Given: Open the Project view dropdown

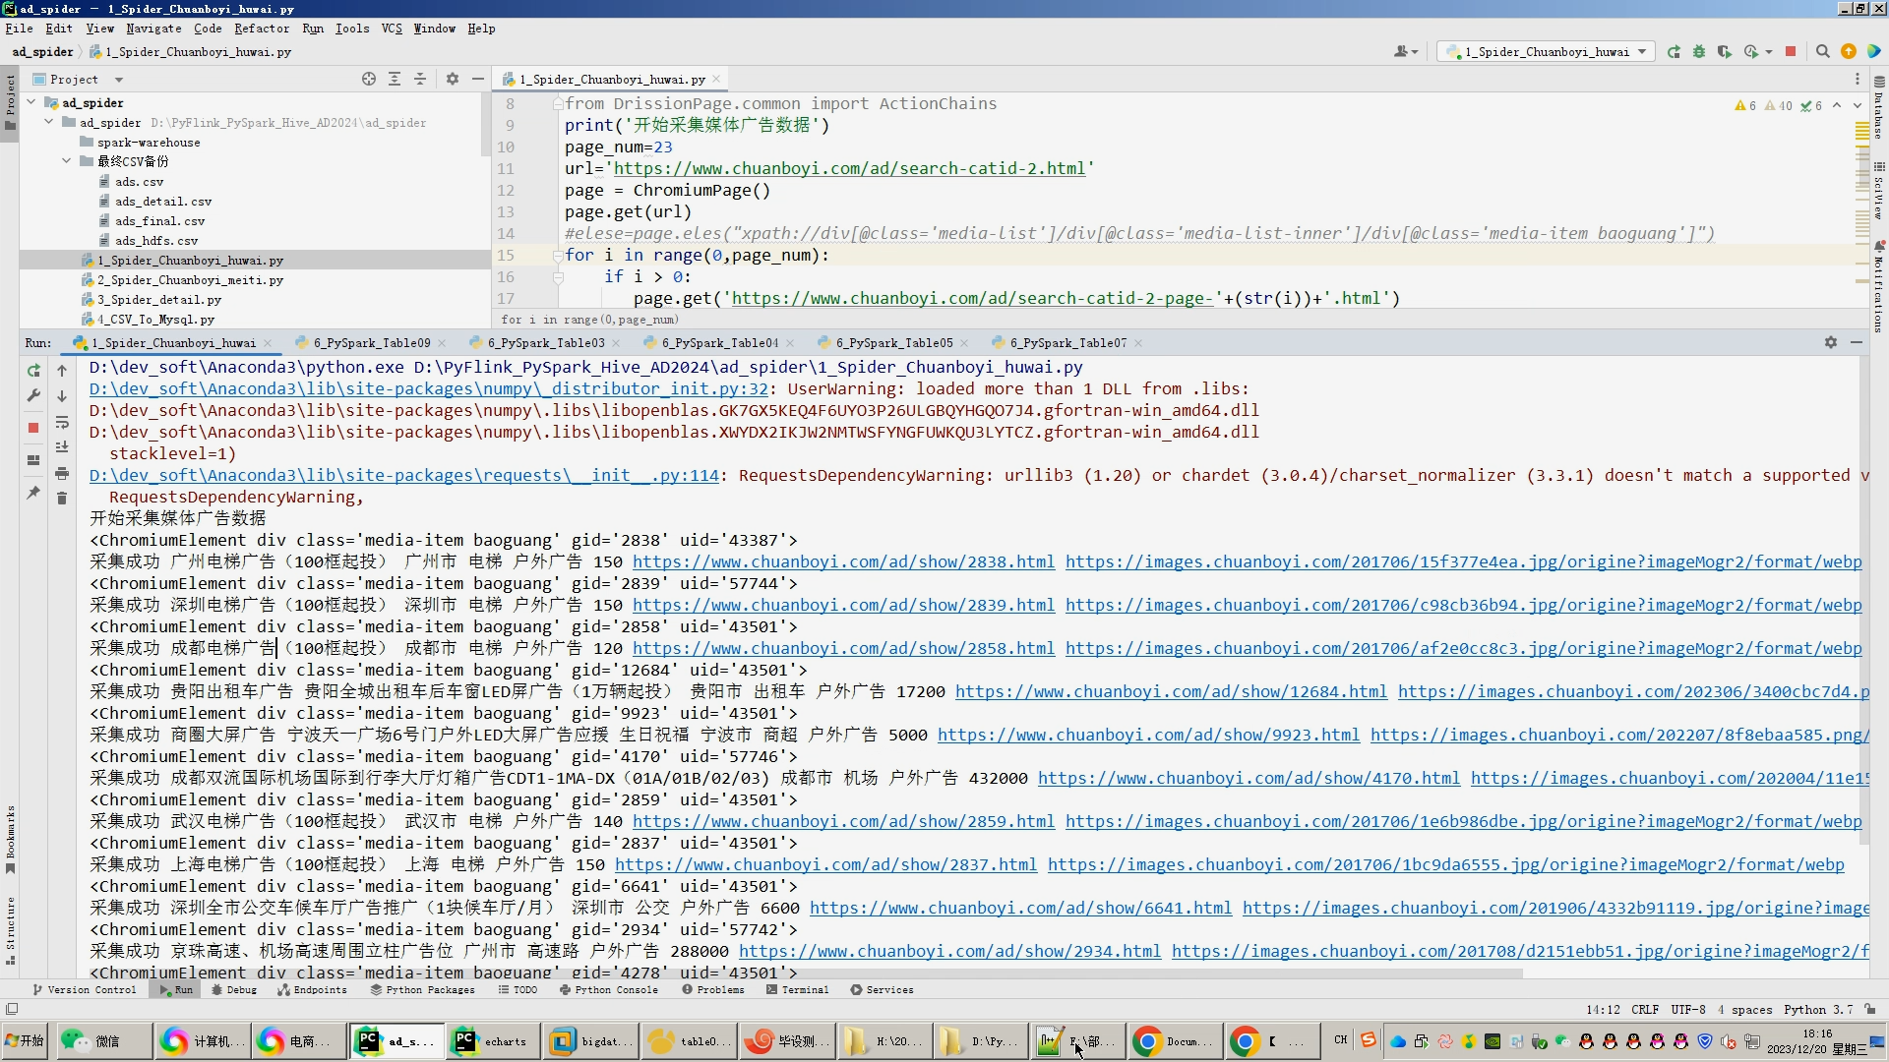Looking at the screenshot, I should click(118, 80).
